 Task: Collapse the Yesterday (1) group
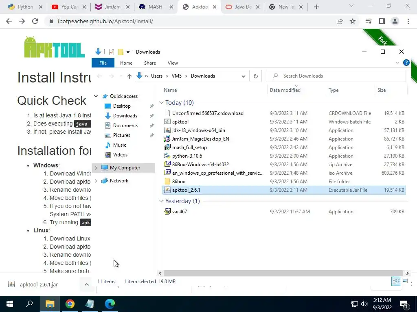[161, 201]
